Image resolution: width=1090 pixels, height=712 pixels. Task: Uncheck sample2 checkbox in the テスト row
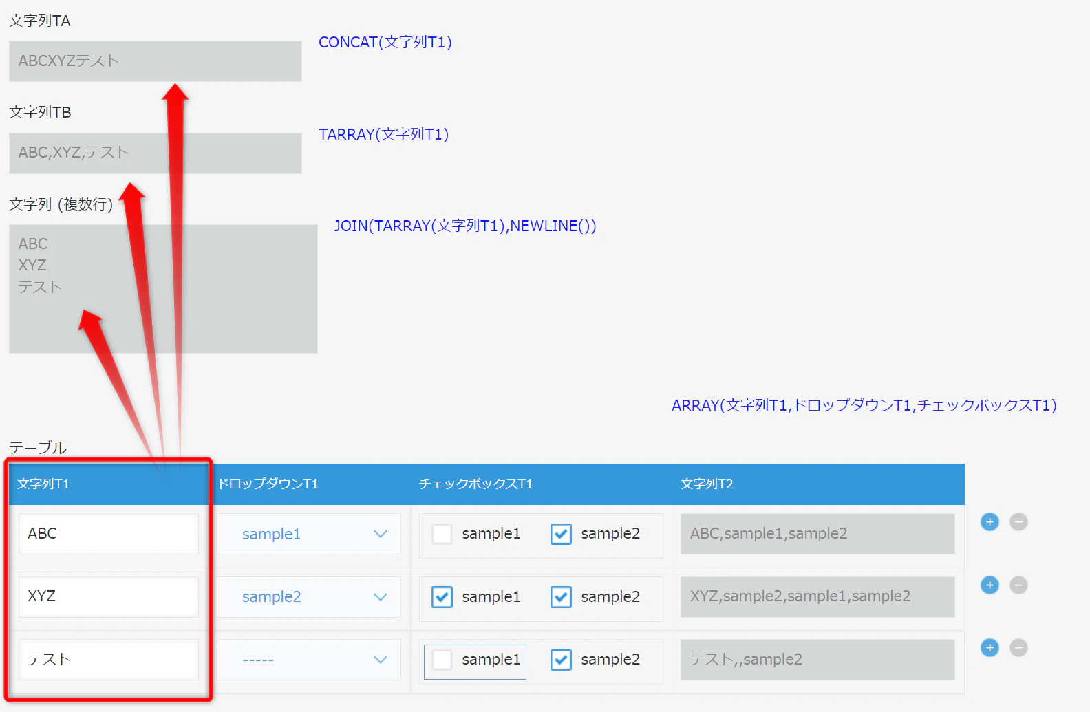point(561,660)
